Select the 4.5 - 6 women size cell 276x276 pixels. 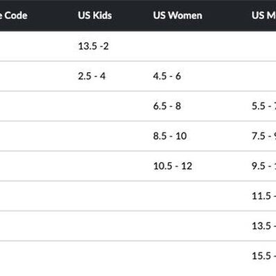[x=167, y=76]
